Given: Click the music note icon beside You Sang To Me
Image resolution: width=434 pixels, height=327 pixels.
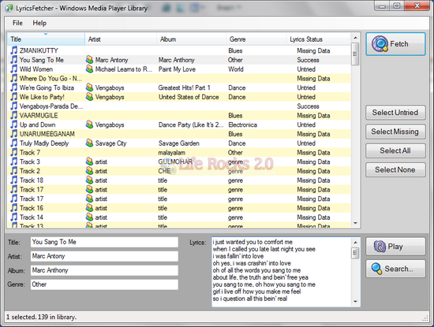Looking at the screenshot, I should [x=13, y=60].
